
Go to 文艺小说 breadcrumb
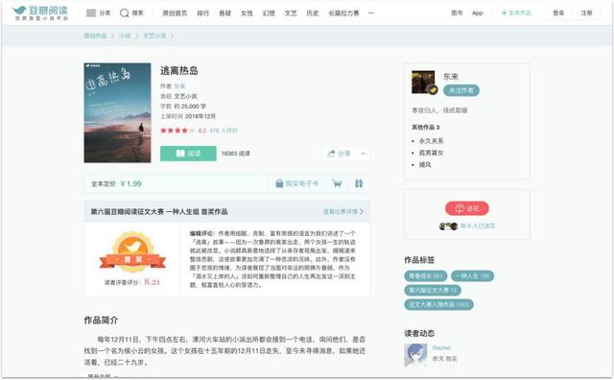(154, 36)
